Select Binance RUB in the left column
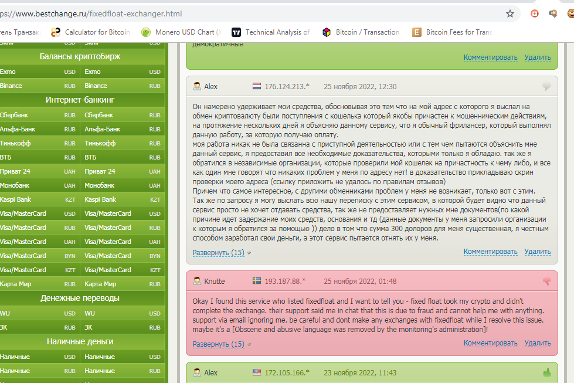Screen dimensions: 574x383 point(39,86)
